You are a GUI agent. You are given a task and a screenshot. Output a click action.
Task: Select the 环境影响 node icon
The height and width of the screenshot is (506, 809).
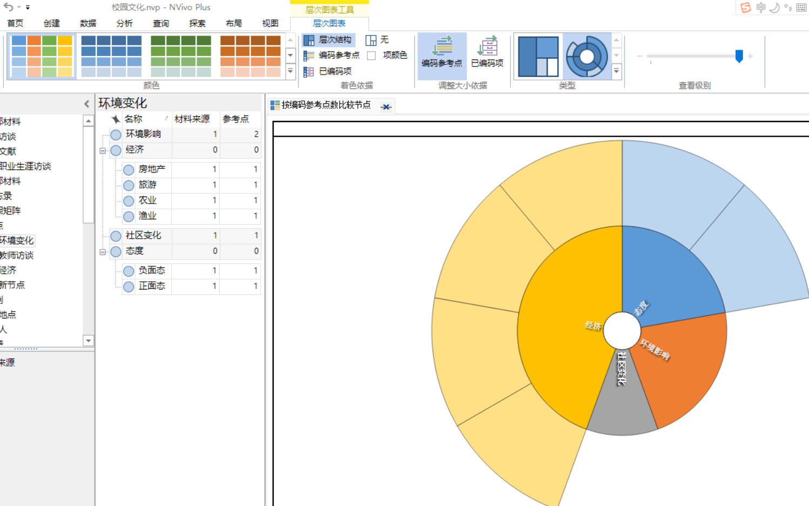coord(116,134)
